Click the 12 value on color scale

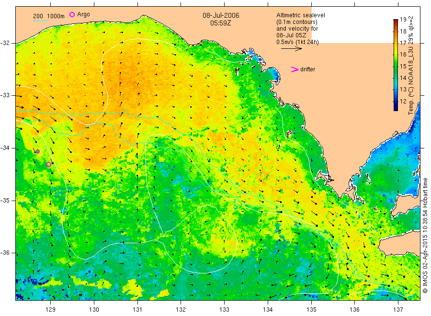point(403,101)
